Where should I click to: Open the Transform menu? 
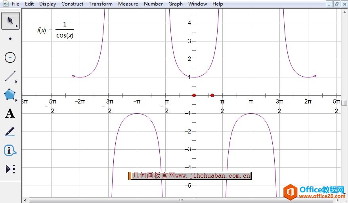point(101,4)
